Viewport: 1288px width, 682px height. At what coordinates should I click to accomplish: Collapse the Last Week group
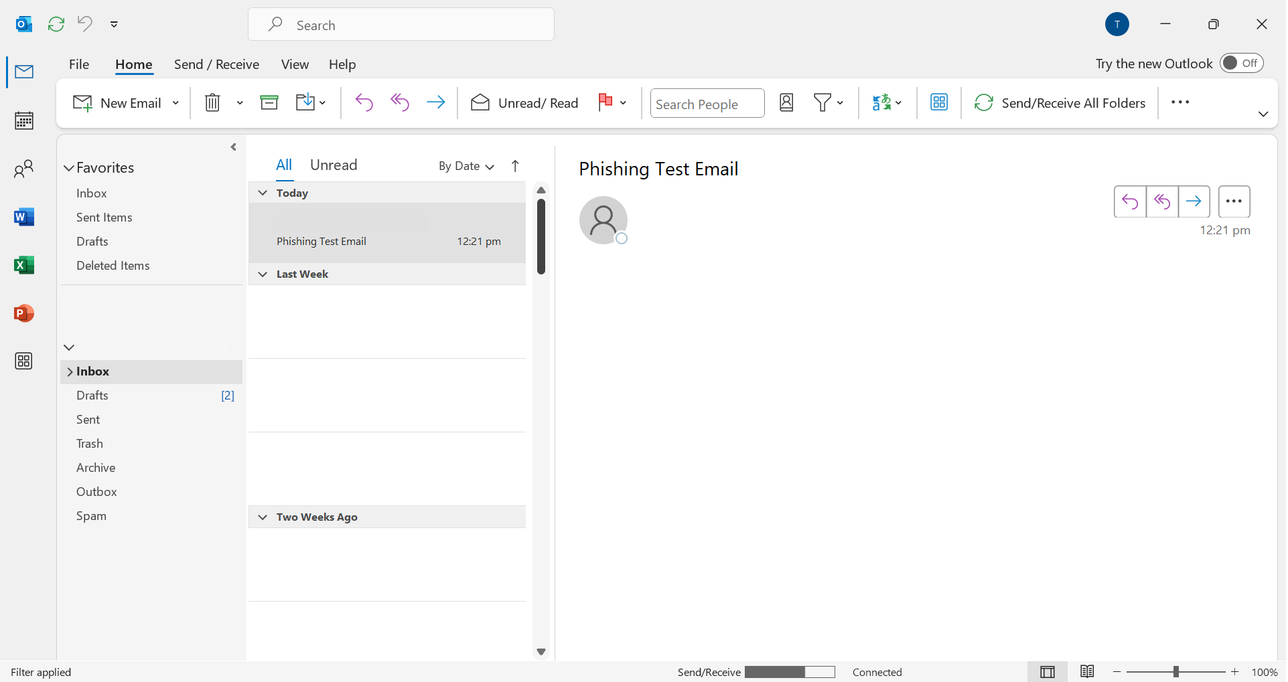pos(263,274)
